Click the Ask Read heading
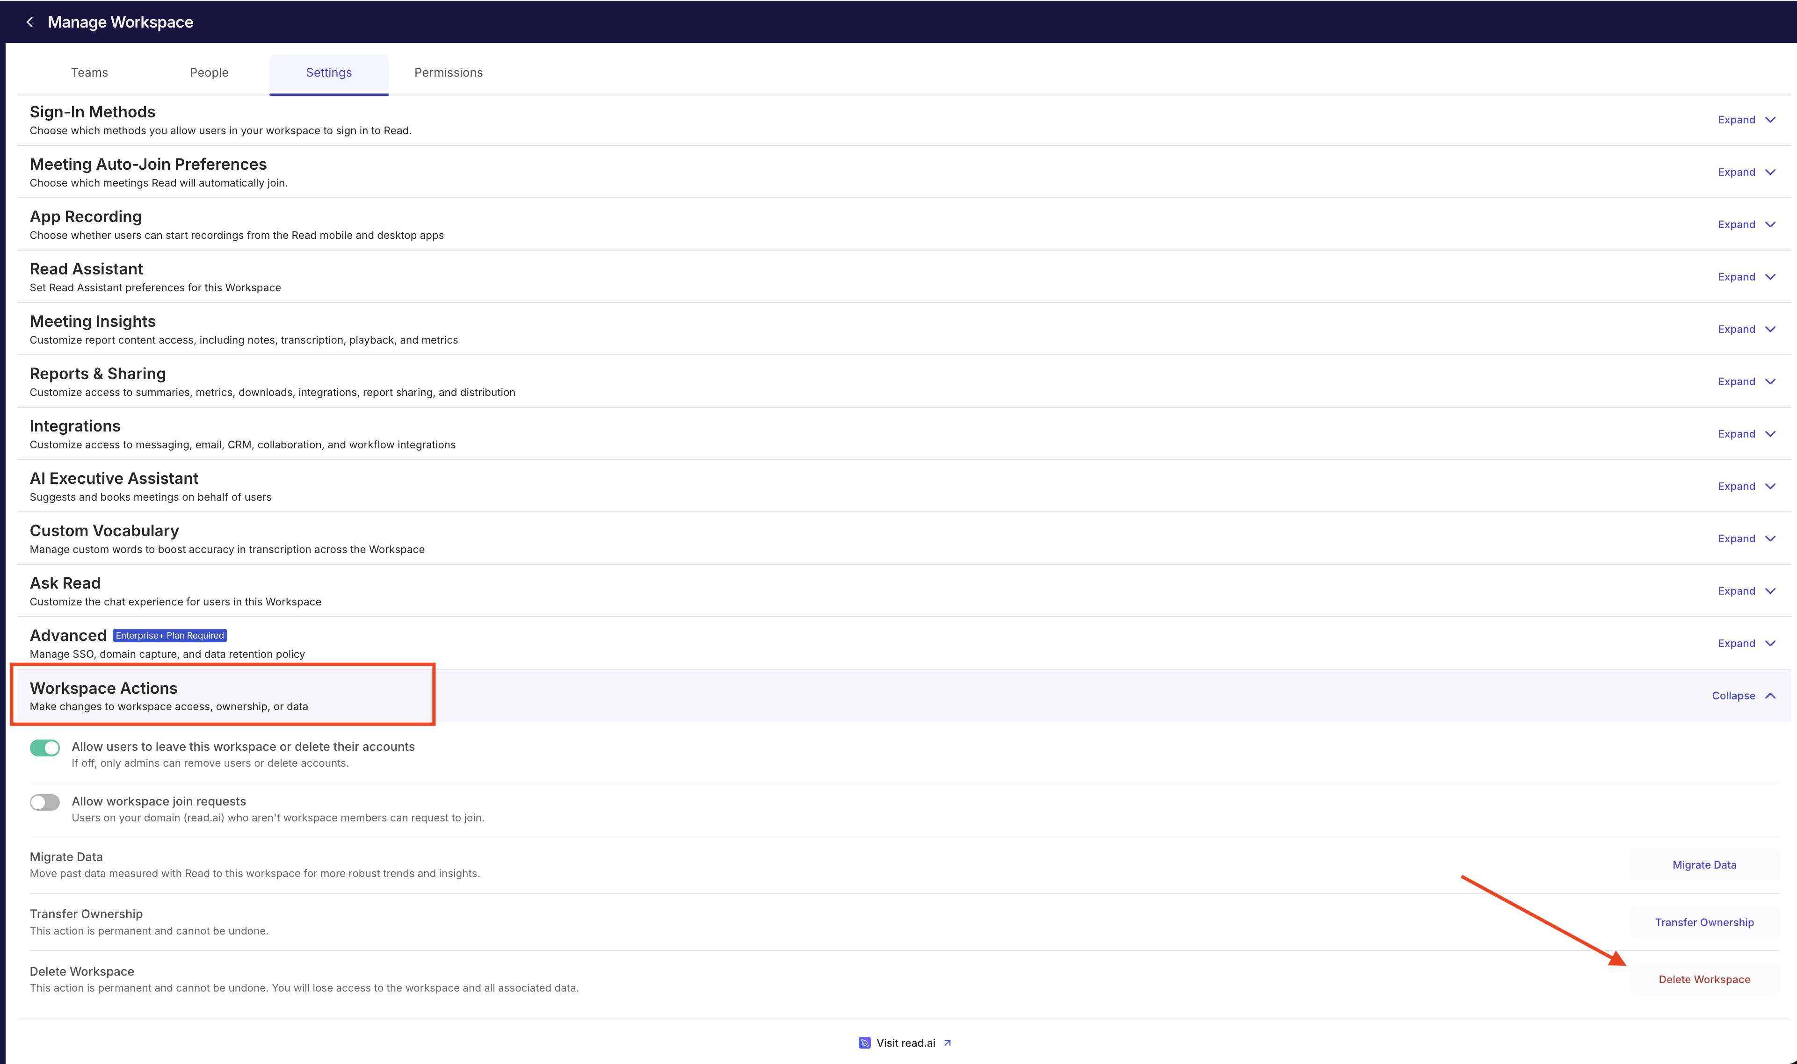 pyautogui.click(x=65, y=583)
